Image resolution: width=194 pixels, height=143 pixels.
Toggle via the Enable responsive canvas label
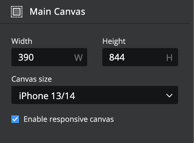69,119
